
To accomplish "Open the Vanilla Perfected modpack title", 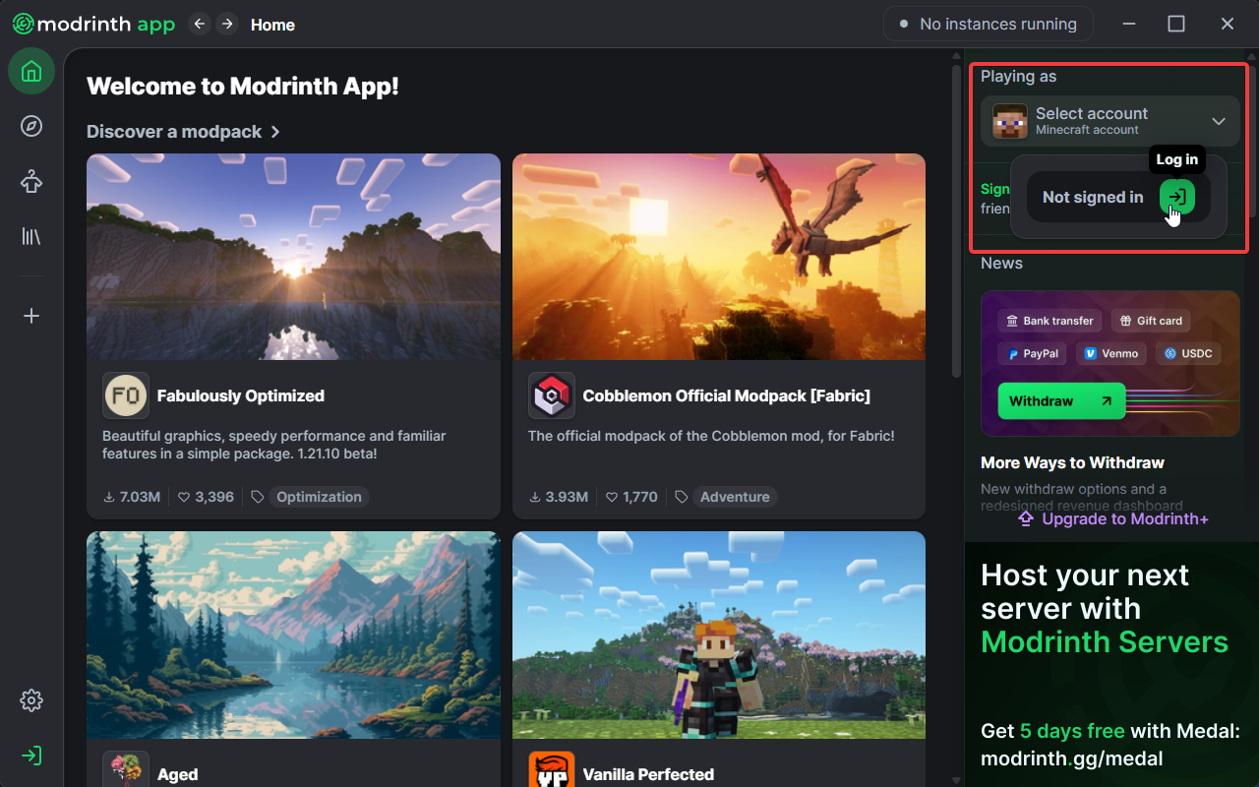I will [x=648, y=774].
